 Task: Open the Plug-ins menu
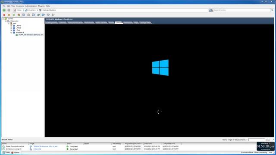coord(41,6)
